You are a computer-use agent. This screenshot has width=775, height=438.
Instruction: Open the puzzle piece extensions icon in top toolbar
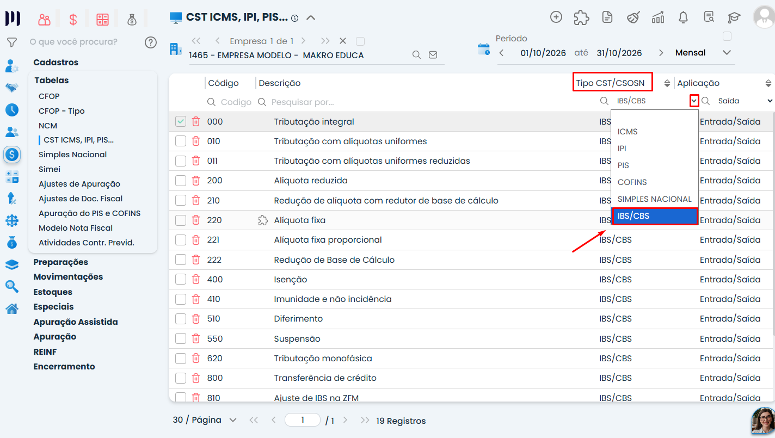[x=581, y=17]
